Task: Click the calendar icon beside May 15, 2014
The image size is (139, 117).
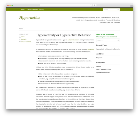Action: click(x=20, y=35)
